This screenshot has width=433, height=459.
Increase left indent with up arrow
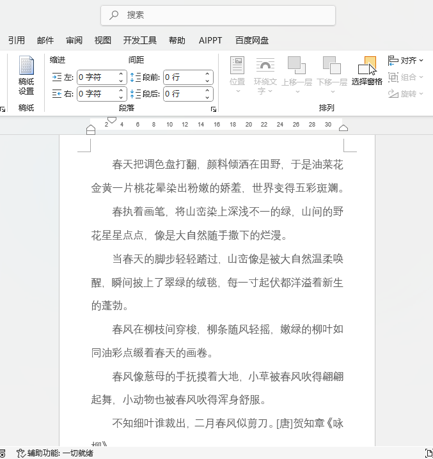tap(121, 74)
